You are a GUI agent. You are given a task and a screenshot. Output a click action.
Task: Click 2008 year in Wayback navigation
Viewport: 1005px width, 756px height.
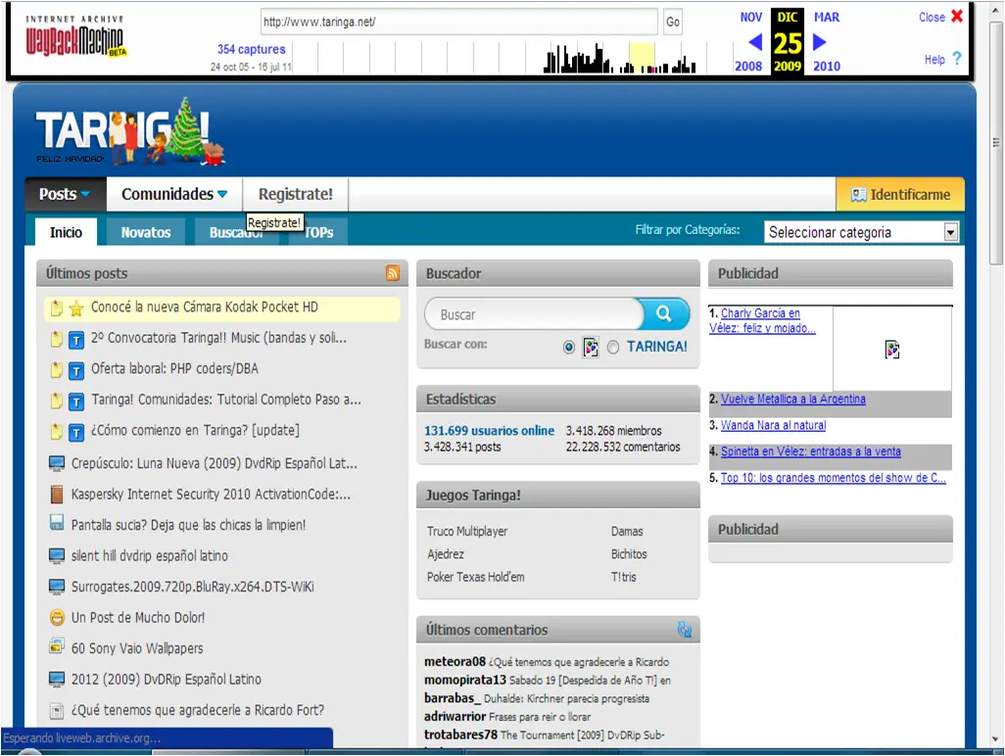pos(748,66)
